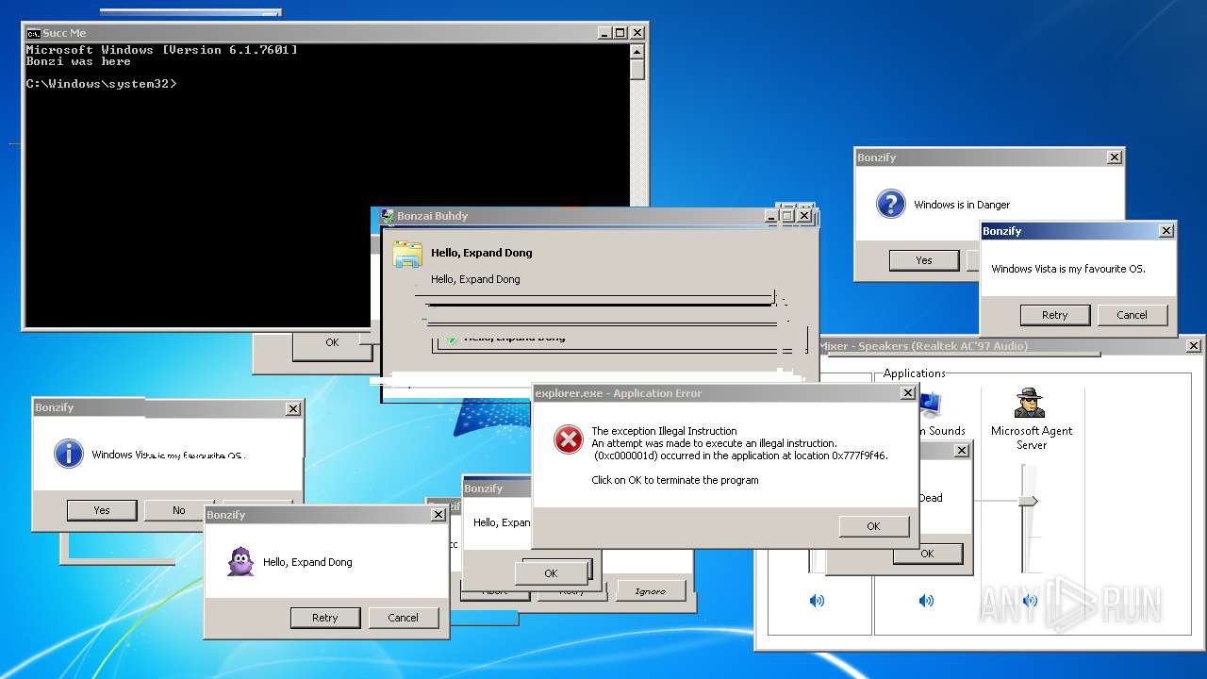Adjust the Microsoft Agent Server volume slider

pyautogui.click(x=1028, y=501)
